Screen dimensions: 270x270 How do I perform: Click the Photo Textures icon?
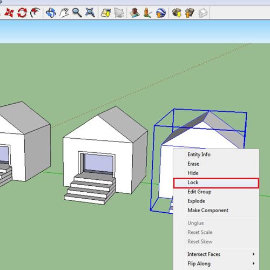coord(147,12)
